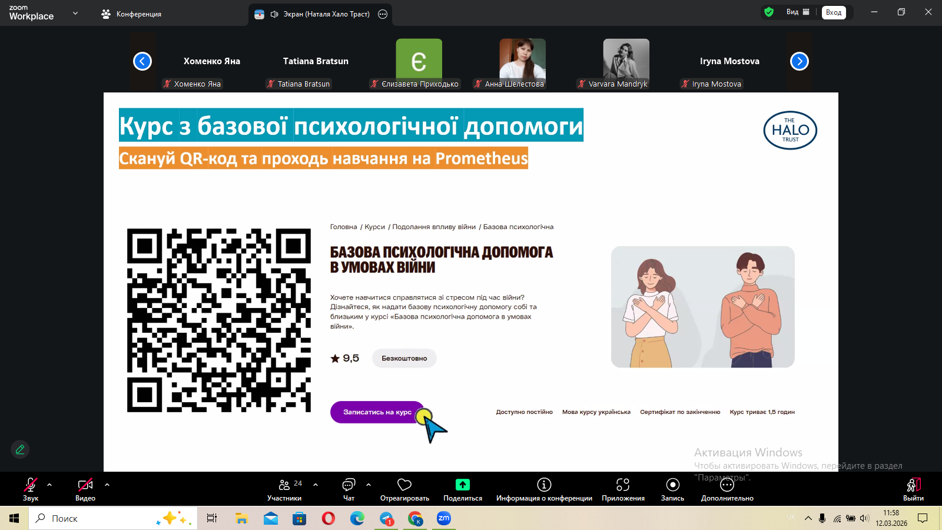Open the Вид view menu
The width and height of the screenshot is (942, 530).
[x=798, y=12]
